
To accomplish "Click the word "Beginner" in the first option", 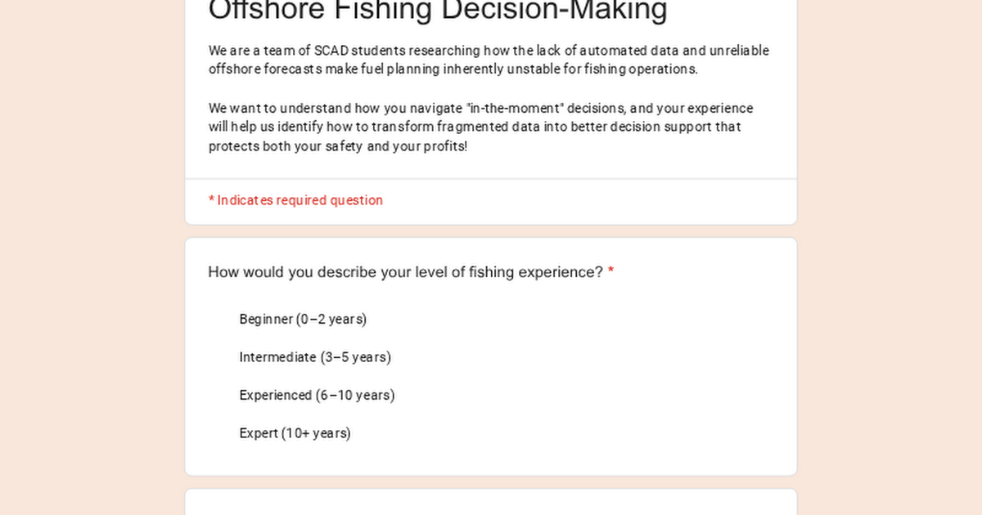I will coord(266,320).
